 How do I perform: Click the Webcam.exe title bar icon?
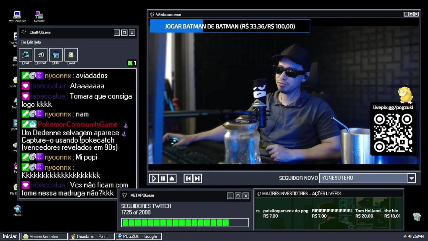click(x=152, y=14)
